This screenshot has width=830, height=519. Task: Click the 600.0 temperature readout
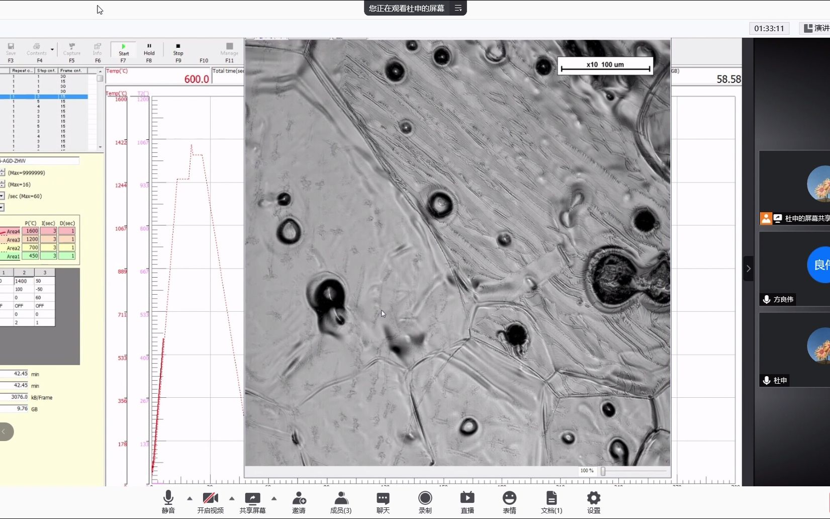(197, 79)
